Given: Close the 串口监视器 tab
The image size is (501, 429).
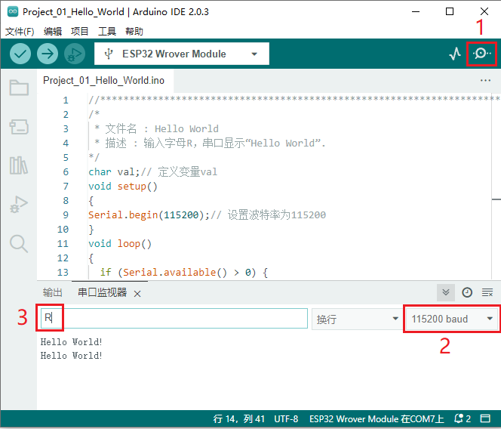Looking at the screenshot, I should (x=137, y=294).
